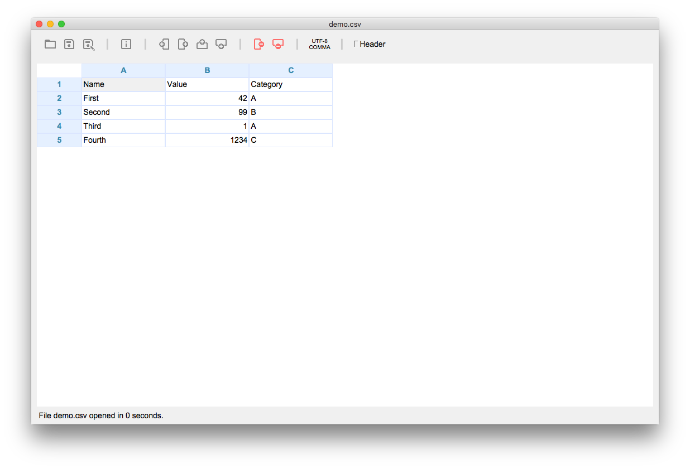Click the cell containing "Value"

pos(207,84)
